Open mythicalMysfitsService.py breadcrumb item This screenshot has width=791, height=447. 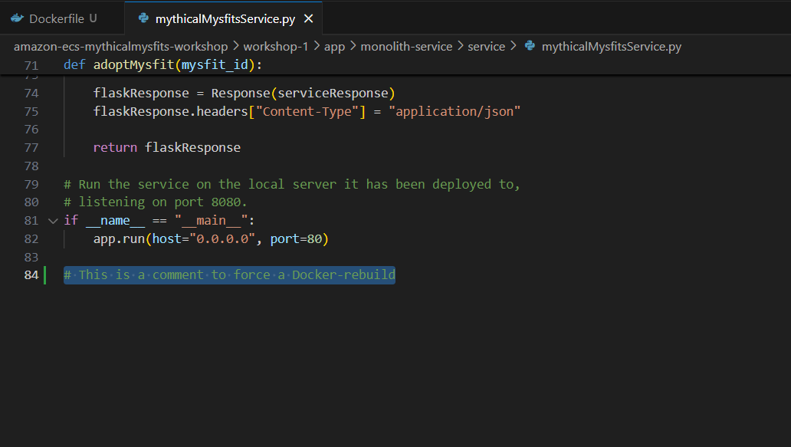pos(612,47)
